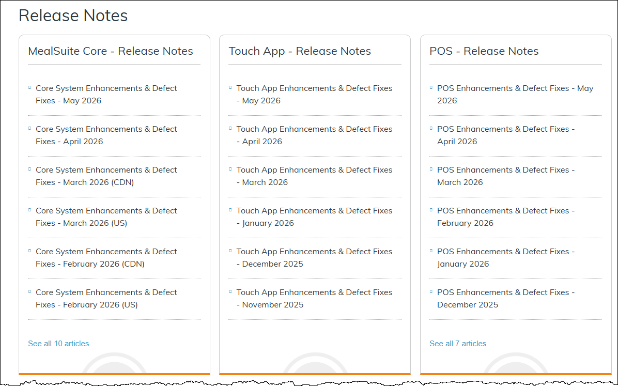Click bullet icon beside Core March 2026 (CDN)
The height and width of the screenshot is (386, 618).
tap(29, 169)
